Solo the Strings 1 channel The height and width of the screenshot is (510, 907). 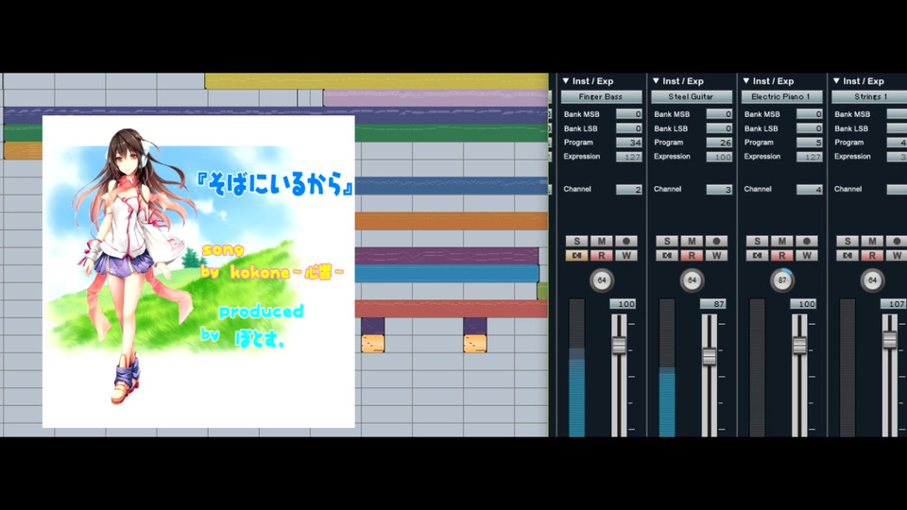coord(847,241)
